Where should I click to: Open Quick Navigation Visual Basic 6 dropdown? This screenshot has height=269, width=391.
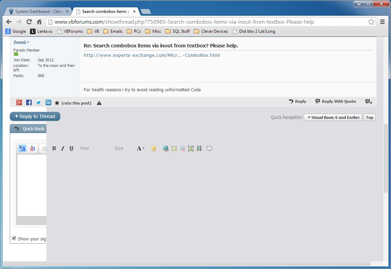(x=333, y=117)
